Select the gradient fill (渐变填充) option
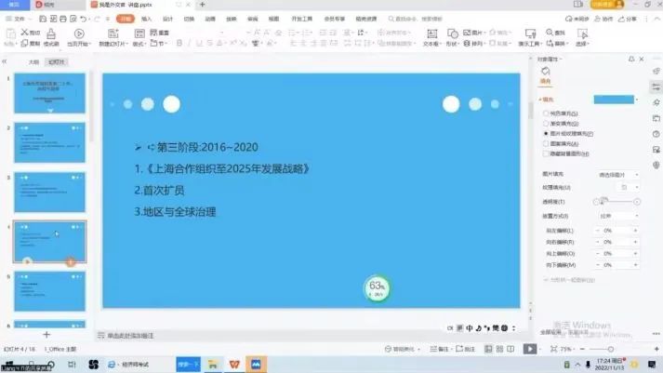Viewport: 663px width, 373px height. (545, 123)
